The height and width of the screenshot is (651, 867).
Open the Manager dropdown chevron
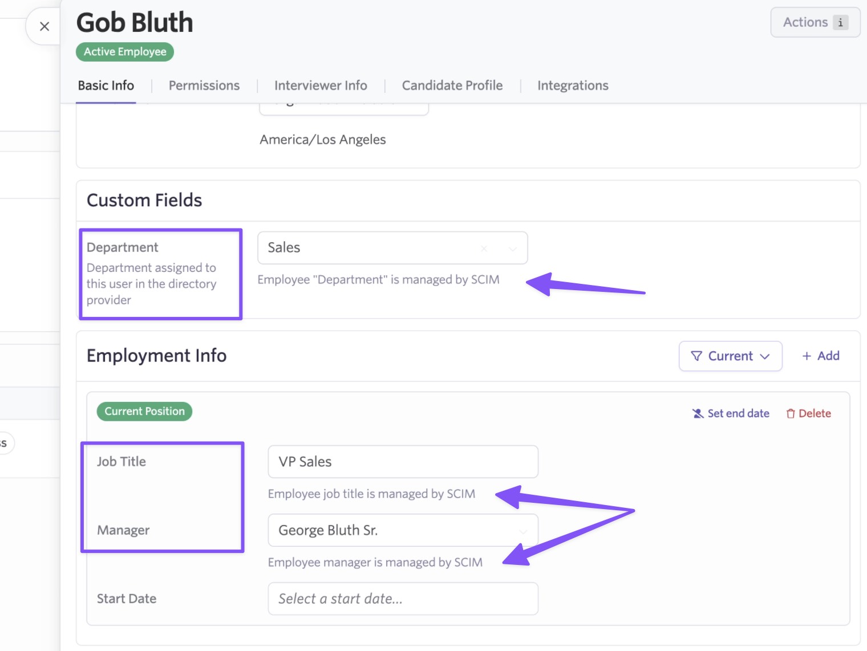click(522, 531)
